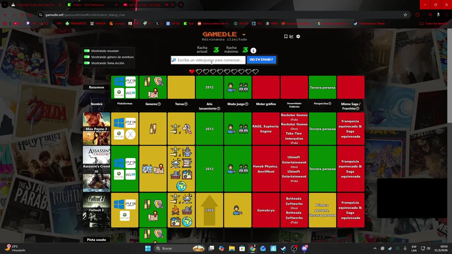
Task: Toggle Mostrando resumen switch
Action: [x=87, y=51]
